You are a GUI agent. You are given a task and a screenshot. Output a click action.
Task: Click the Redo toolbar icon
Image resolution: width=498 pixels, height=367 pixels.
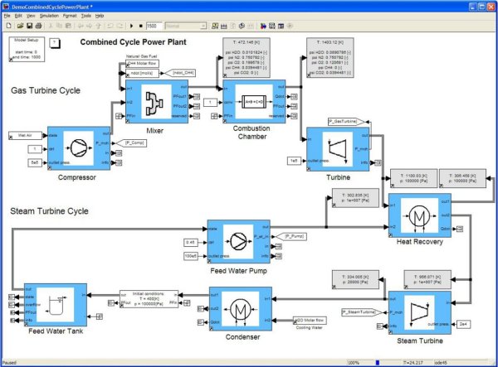120,26
